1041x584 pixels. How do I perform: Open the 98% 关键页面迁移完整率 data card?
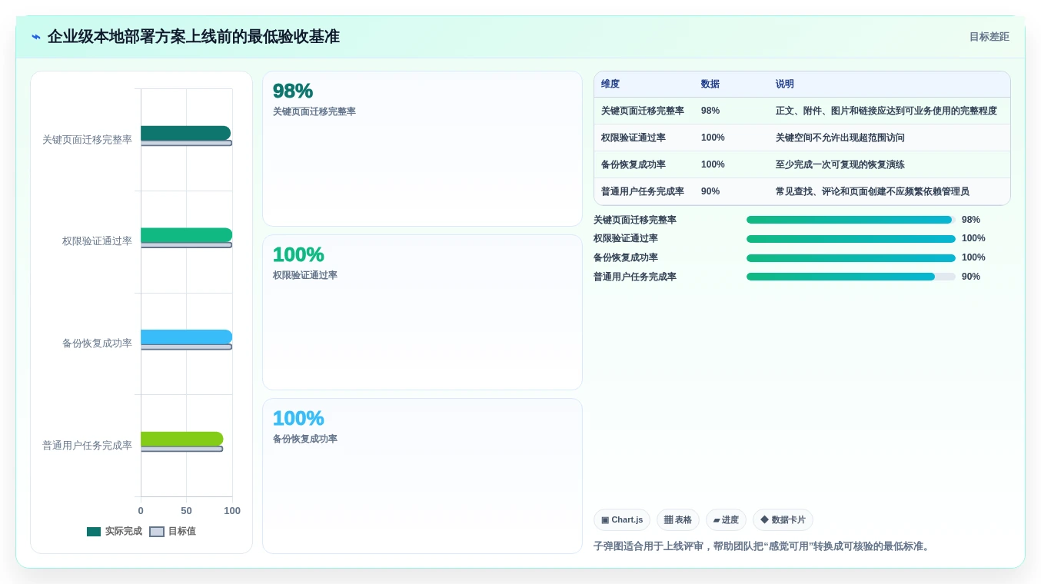tap(422, 149)
